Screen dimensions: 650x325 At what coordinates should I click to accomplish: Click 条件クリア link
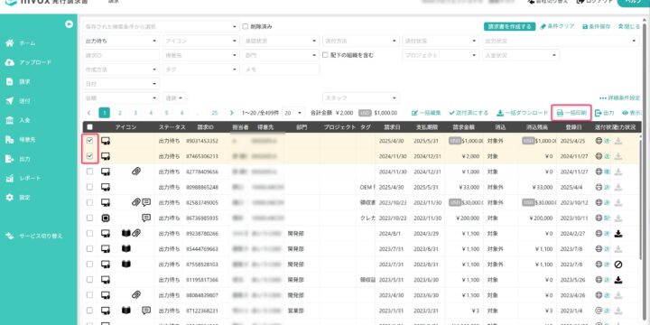tap(557, 26)
